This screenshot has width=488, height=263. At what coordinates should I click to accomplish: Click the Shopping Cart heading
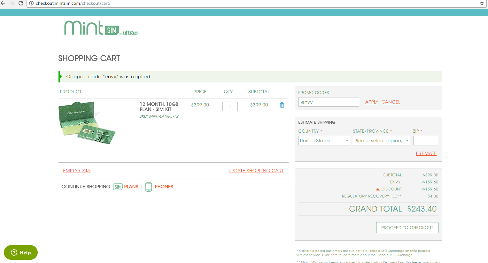point(89,58)
